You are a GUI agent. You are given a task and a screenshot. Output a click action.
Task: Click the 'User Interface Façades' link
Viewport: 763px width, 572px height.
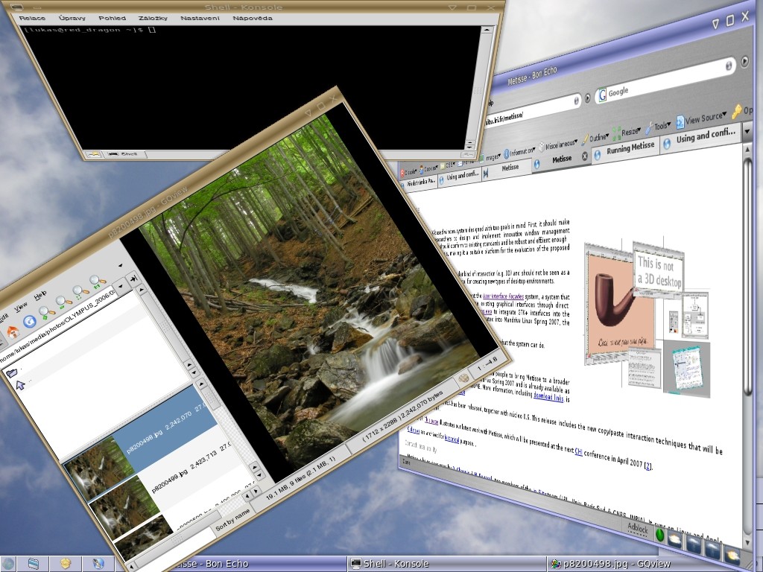(x=501, y=295)
